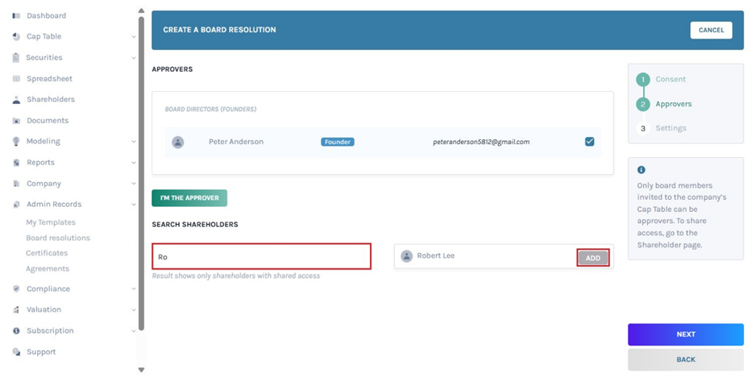Click the Modeling lightbulb icon

click(x=16, y=142)
